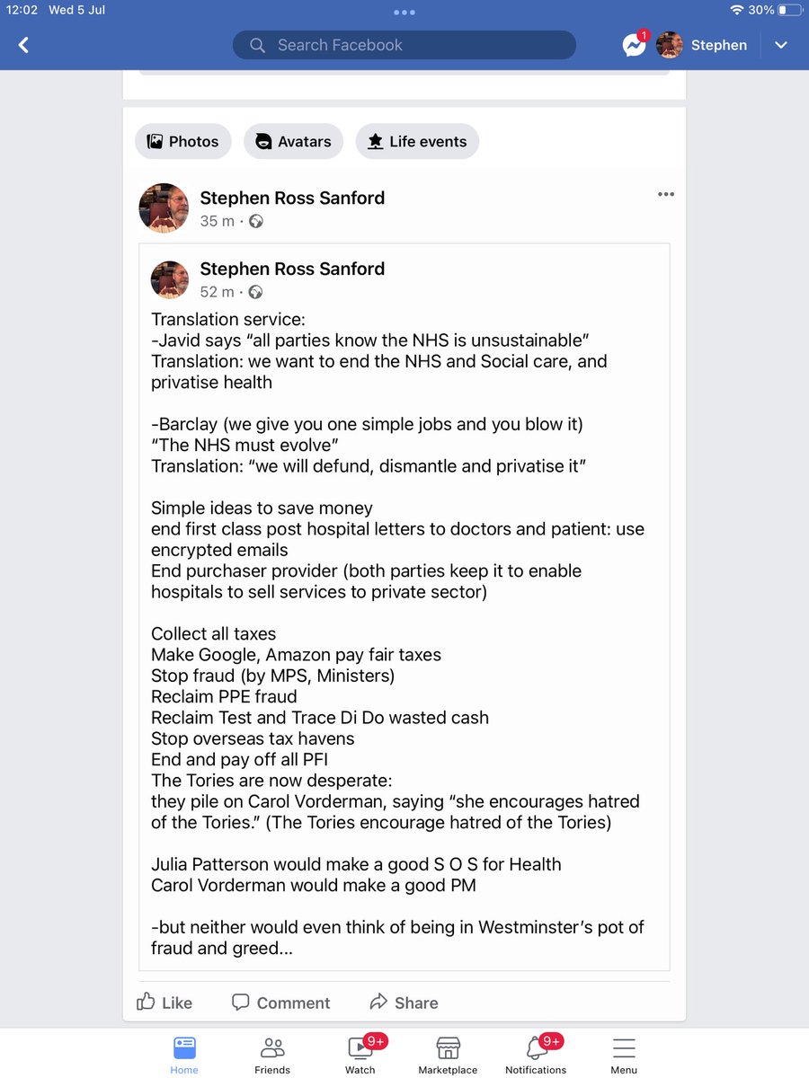Open the Messenger icon with notification badge
This screenshot has width=809, height=1078.
click(636, 44)
